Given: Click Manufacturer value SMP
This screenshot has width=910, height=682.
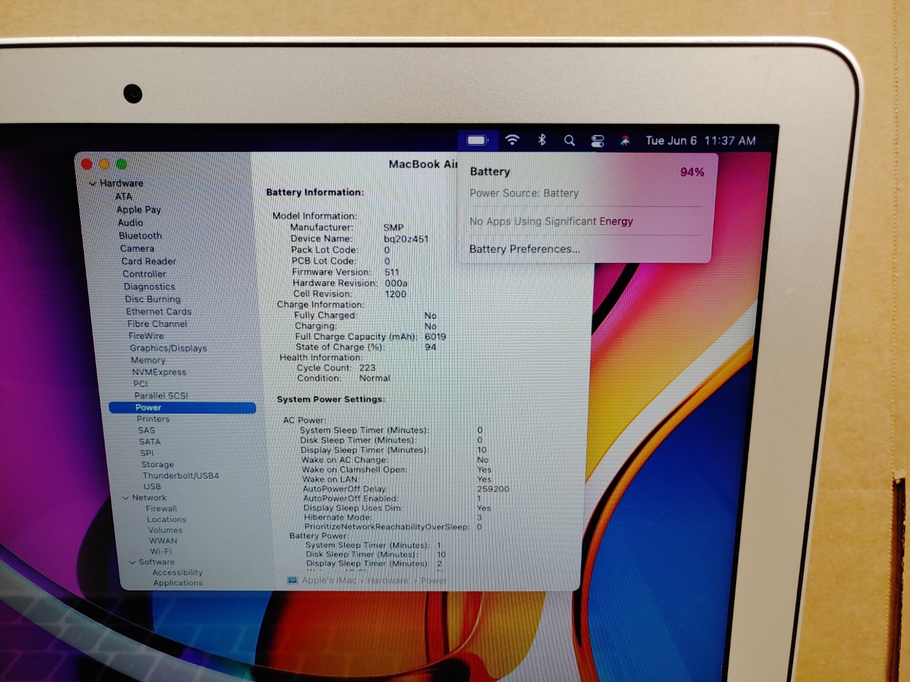Looking at the screenshot, I should point(393,228).
